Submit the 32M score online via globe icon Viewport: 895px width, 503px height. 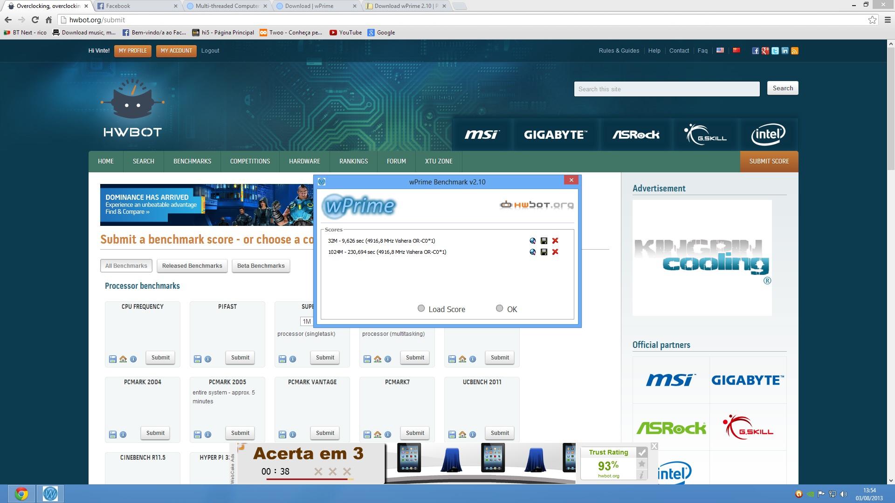click(532, 241)
